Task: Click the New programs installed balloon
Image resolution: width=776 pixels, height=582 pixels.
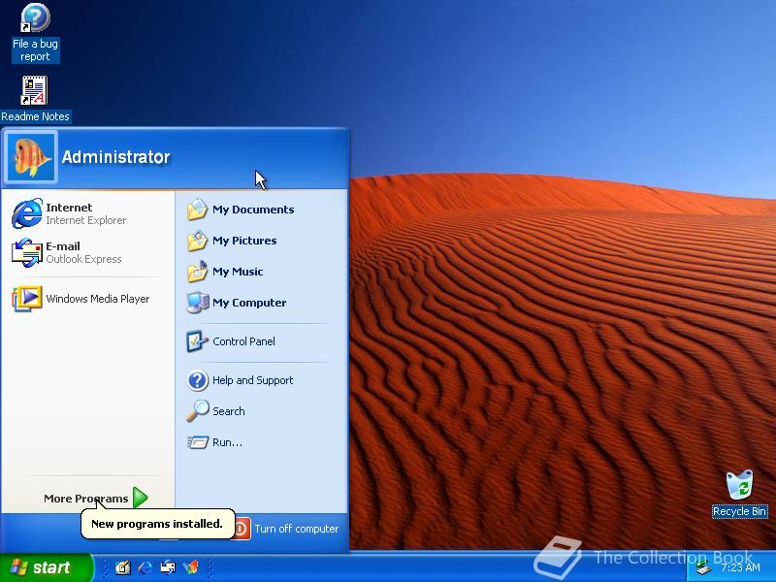Action: 157,524
